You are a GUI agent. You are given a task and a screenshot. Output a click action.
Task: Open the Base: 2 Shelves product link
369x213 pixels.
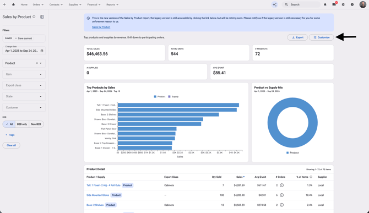[x=95, y=205]
